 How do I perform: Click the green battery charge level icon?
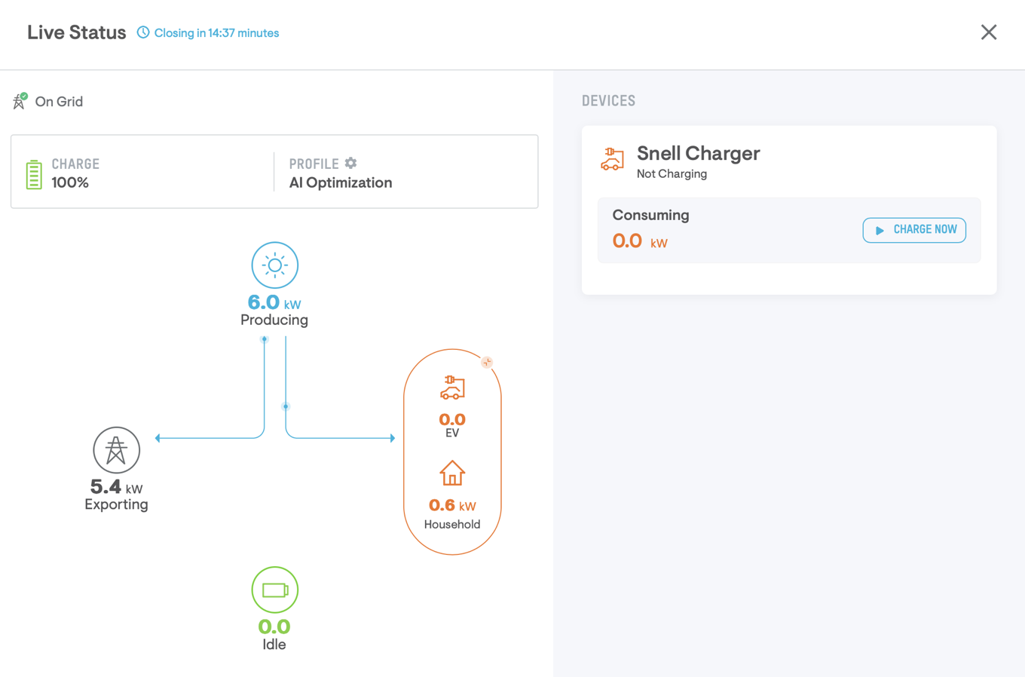point(34,174)
